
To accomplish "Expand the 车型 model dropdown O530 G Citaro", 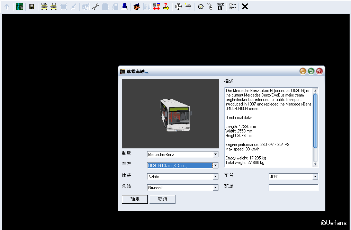I will (182, 166).
